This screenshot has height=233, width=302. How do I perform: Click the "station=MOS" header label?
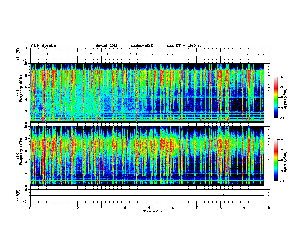(x=142, y=46)
